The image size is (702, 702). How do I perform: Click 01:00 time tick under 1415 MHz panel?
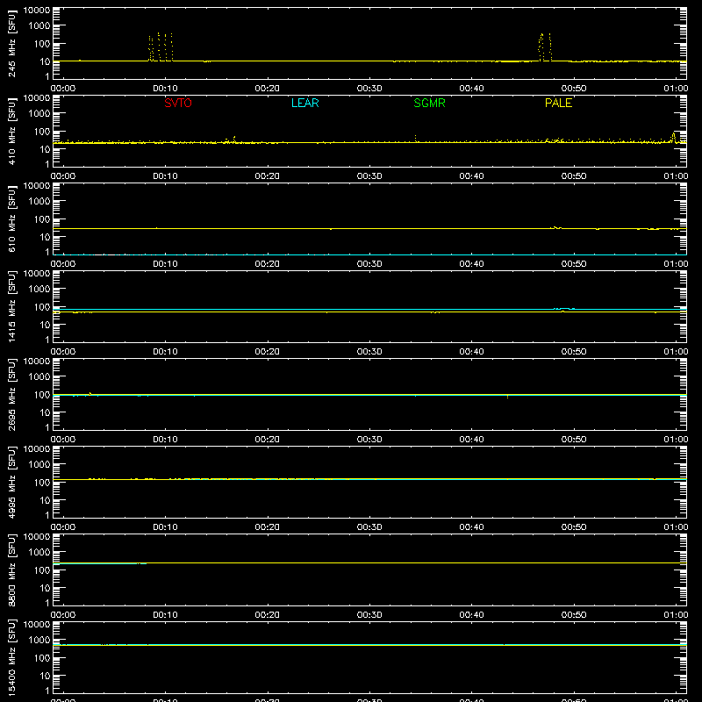point(676,352)
